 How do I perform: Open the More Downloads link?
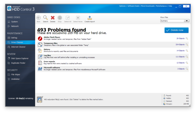click(x=148, y=6)
